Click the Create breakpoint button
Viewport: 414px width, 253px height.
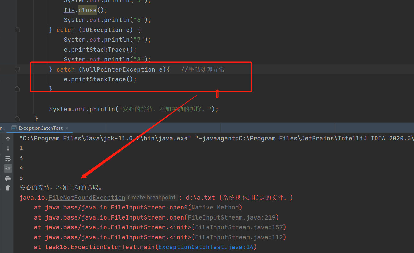coord(152,198)
